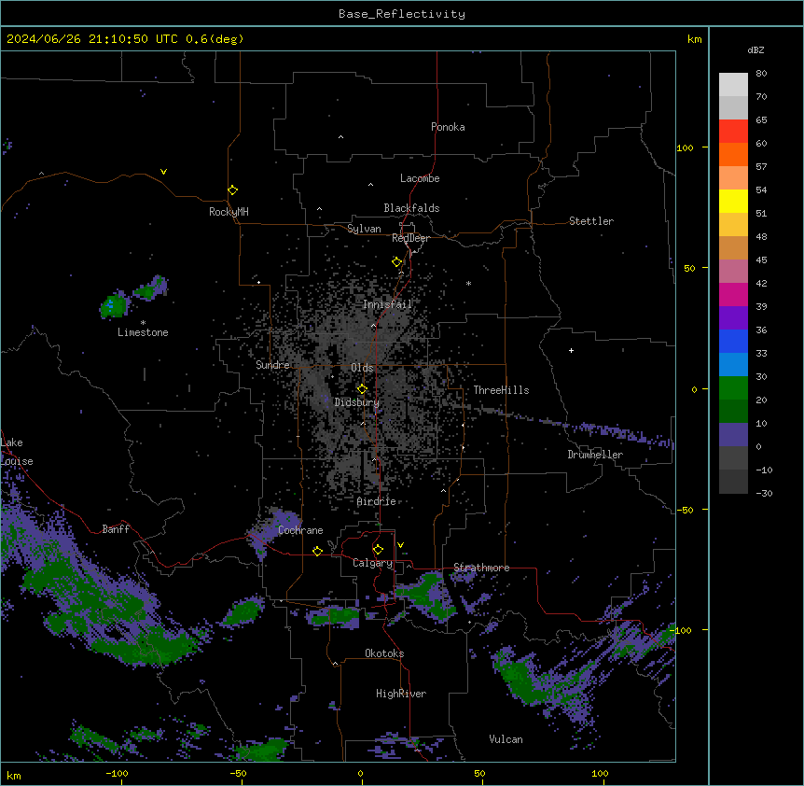Click the 80 value on the dBZ legend
This screenshot has width=804, height=786.
coord(761,74)
